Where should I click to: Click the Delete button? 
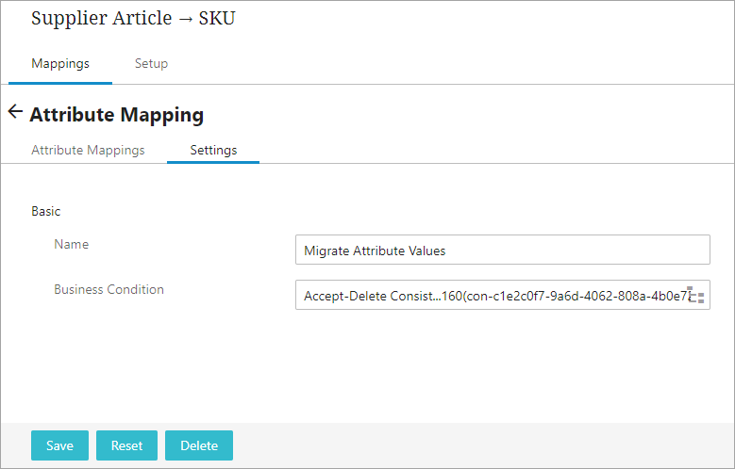tap(199, 445)
